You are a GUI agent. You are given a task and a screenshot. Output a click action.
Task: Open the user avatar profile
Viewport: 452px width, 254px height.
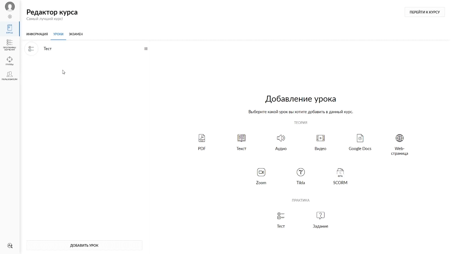click(x=10, y=6)
